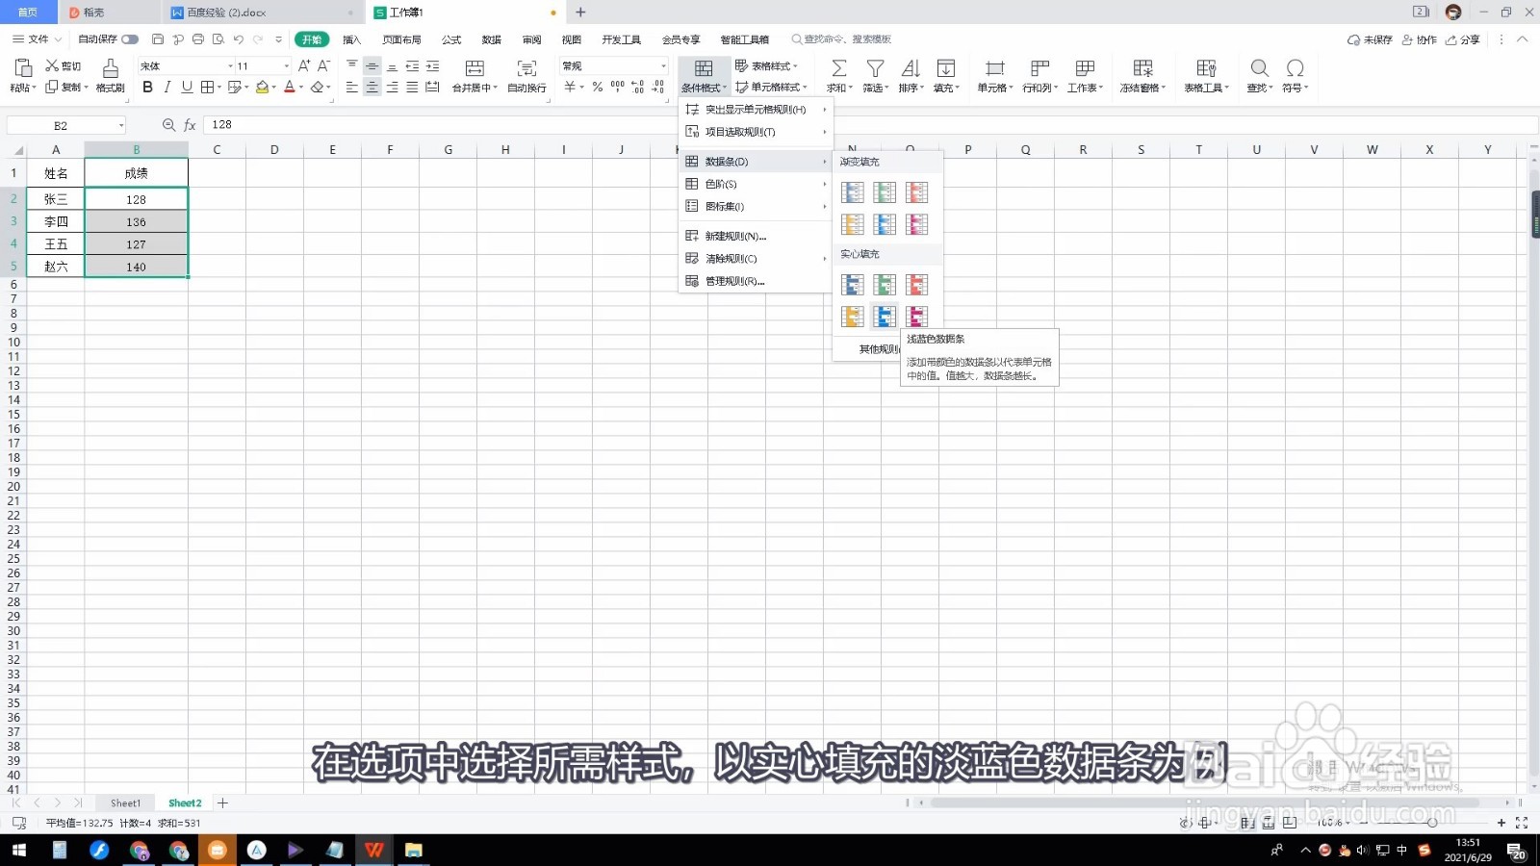Select 突出显示单元格规则(H) menu item

(756, 110)
